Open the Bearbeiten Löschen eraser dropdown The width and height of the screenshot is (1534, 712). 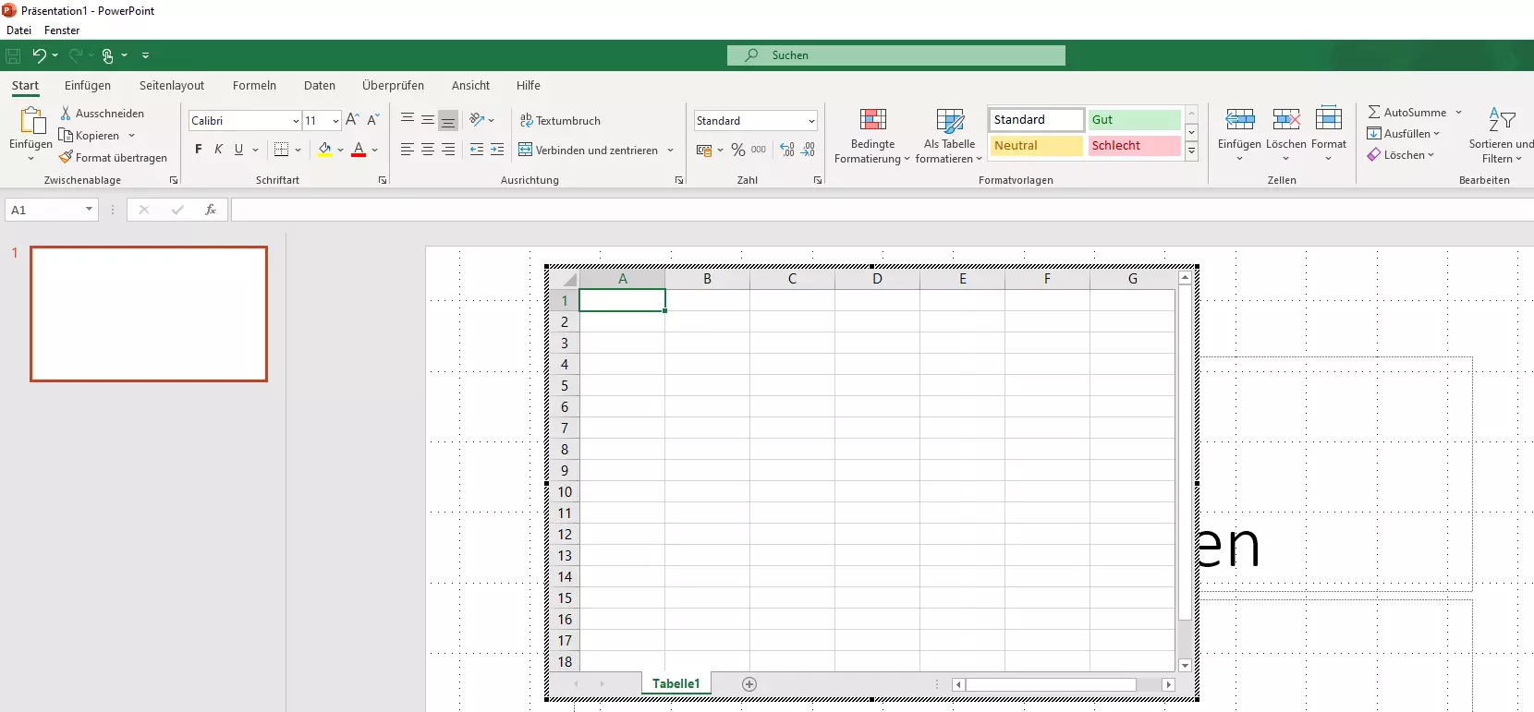1401,154
